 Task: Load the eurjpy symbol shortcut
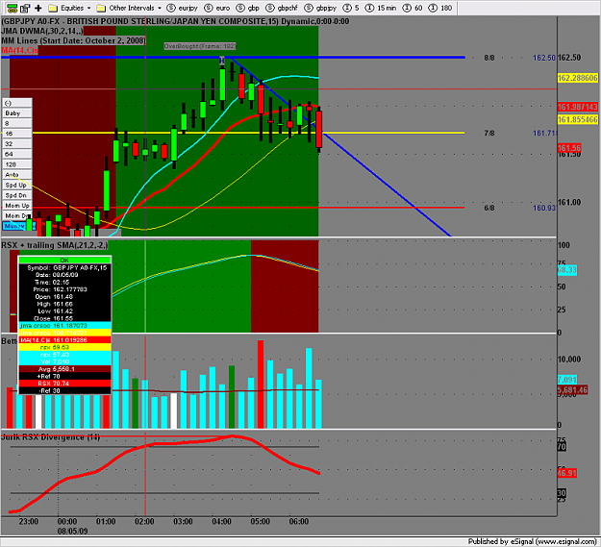click(x=183, y=8)
